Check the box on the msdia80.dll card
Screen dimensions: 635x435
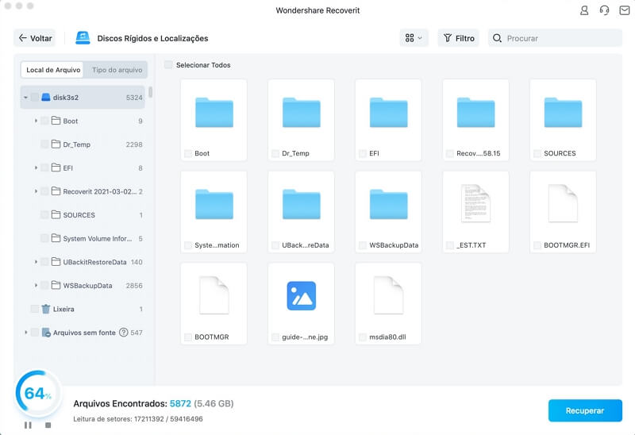(363, 337)
